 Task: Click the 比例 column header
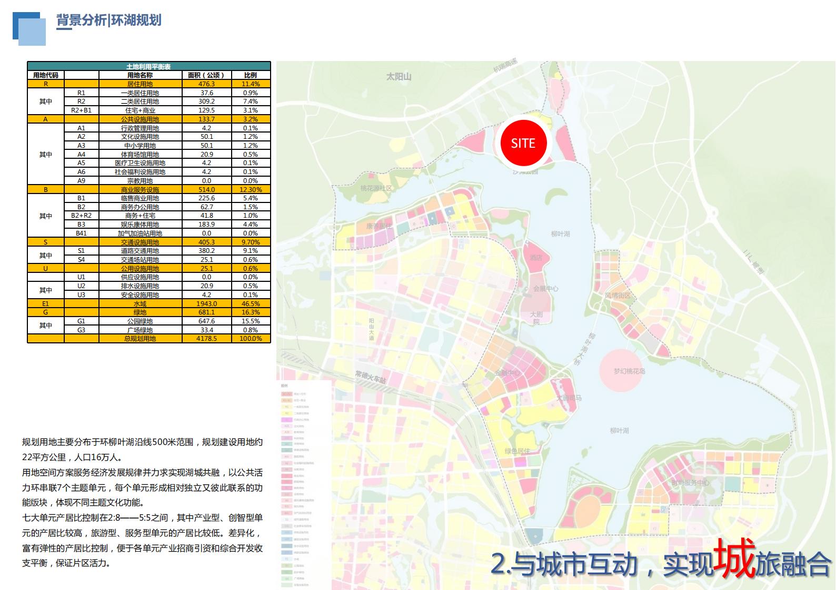[x=251, y=75]
